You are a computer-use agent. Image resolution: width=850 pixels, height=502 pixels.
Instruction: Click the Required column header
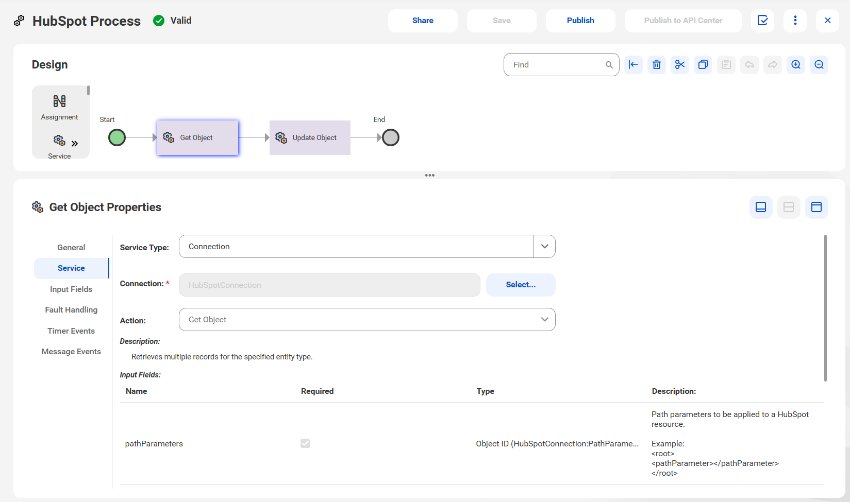click(x=317, y=391)
